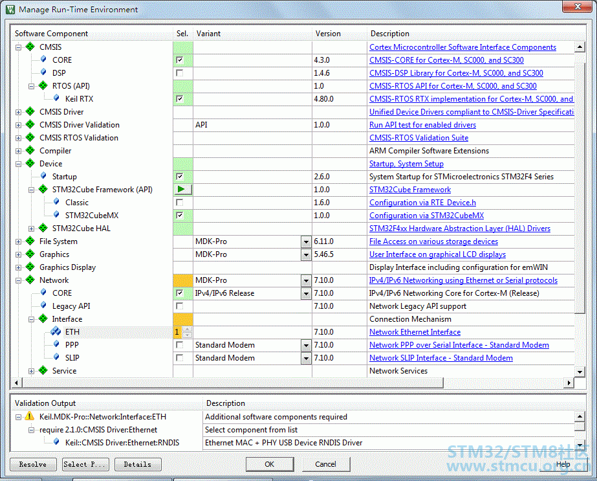Click the CMSIS RTOS Validation diamond icon
The width and height of the screenshot is (597, 481).
click(30, 138)
